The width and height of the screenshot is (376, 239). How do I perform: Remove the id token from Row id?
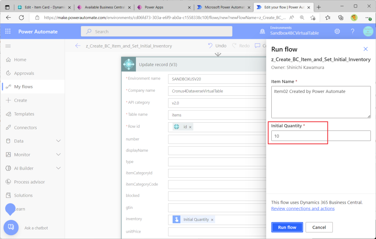coord(191,127)
